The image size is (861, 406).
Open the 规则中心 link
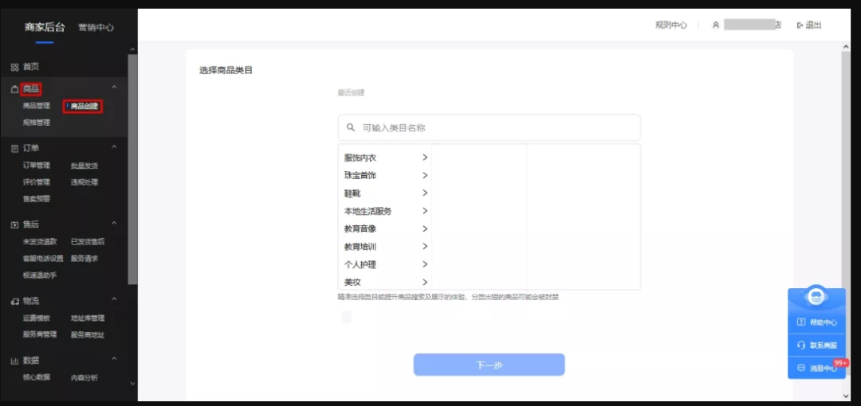click(x=671, y=25)
